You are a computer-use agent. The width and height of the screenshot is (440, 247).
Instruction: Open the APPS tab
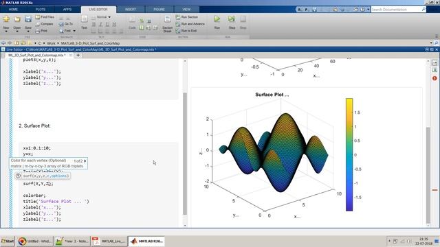click(67, 10)
